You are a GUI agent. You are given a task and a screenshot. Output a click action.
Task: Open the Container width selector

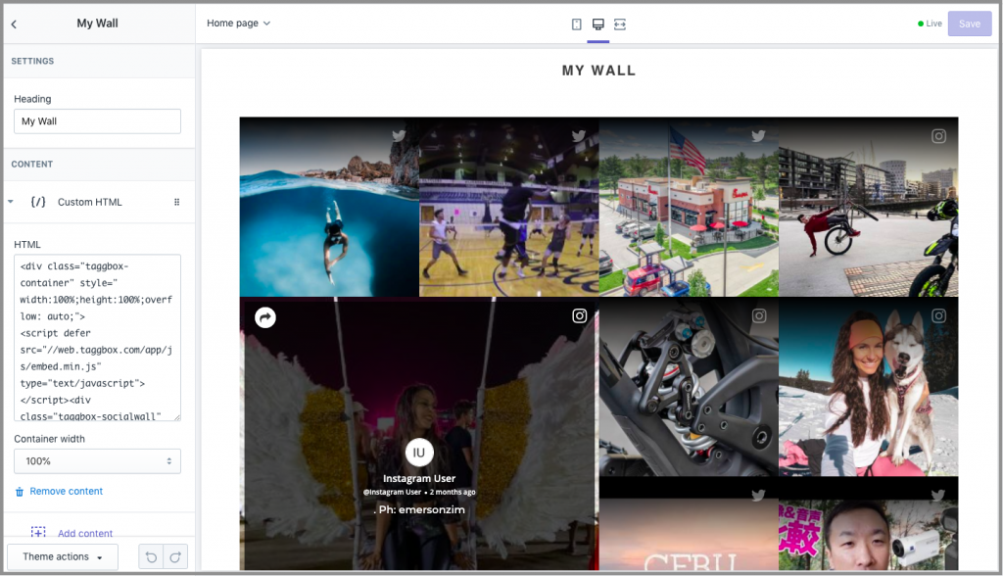click(97, 460)
